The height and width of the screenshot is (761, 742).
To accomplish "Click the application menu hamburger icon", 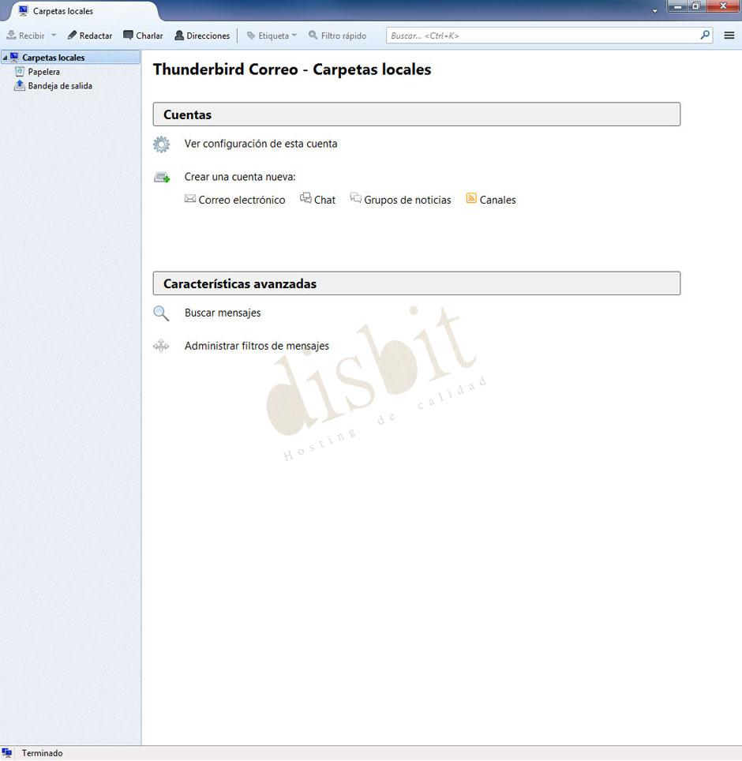I will click(729, 35).
